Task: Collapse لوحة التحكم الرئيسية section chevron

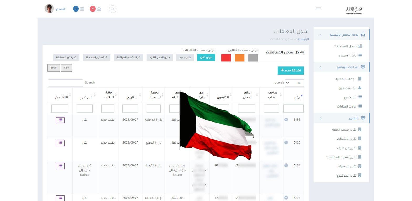Action: point(320,35)
